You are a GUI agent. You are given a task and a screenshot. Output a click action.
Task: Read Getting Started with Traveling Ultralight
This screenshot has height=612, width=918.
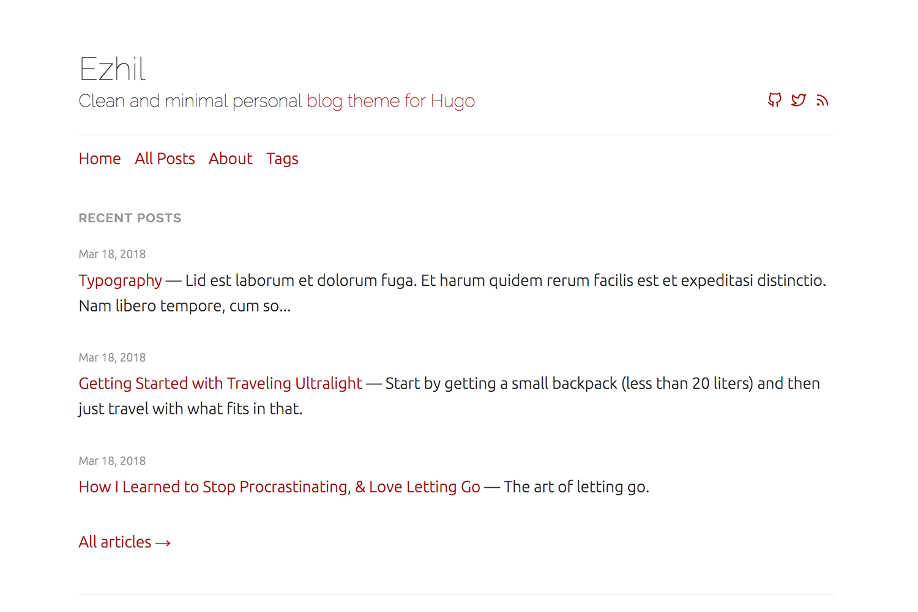(x=220, y=383)
